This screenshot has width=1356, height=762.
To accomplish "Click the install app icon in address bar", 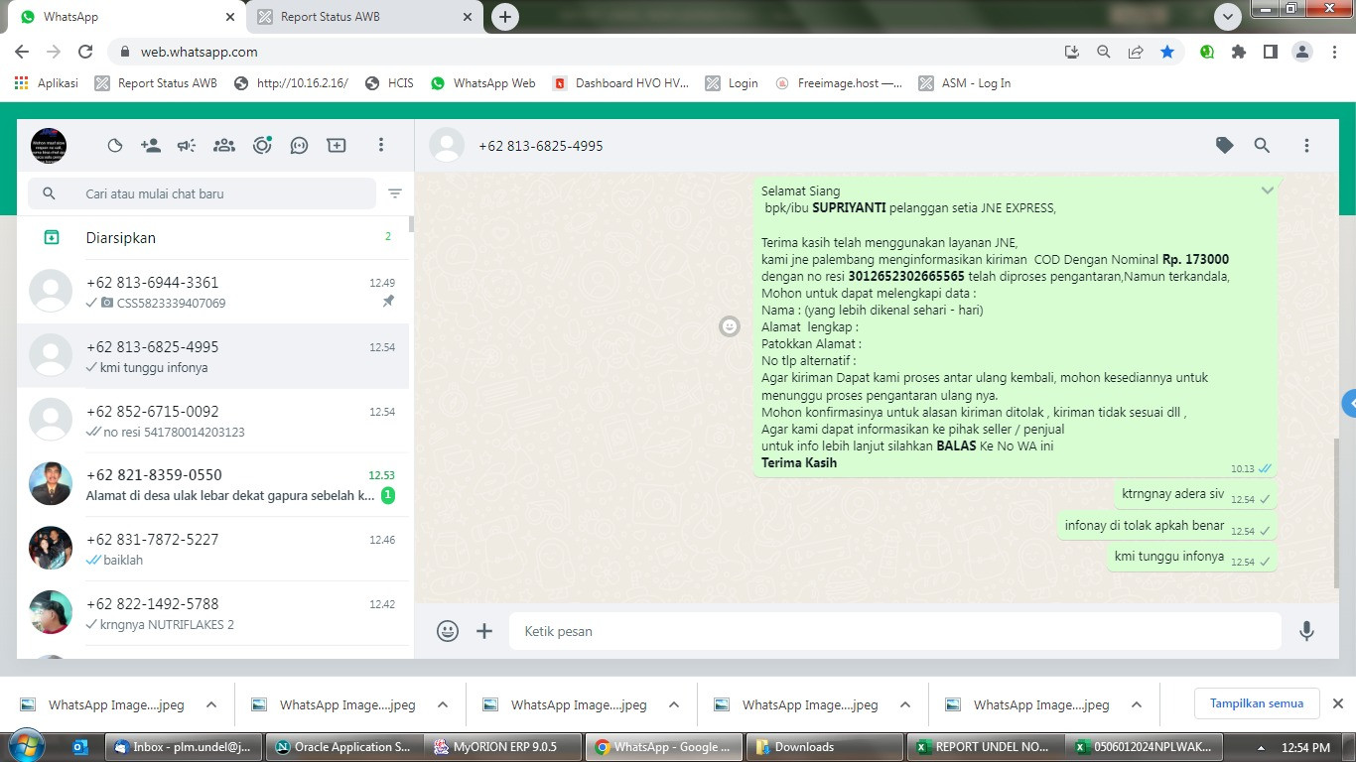I will pos(1072,52).
